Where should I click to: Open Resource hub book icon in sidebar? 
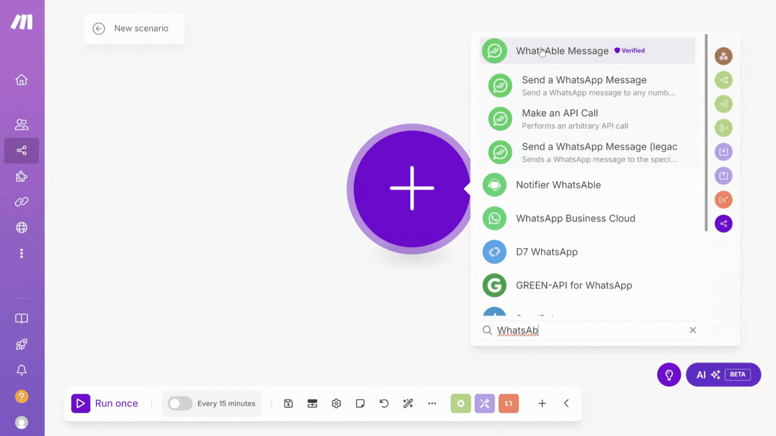[x=21, y=318]
